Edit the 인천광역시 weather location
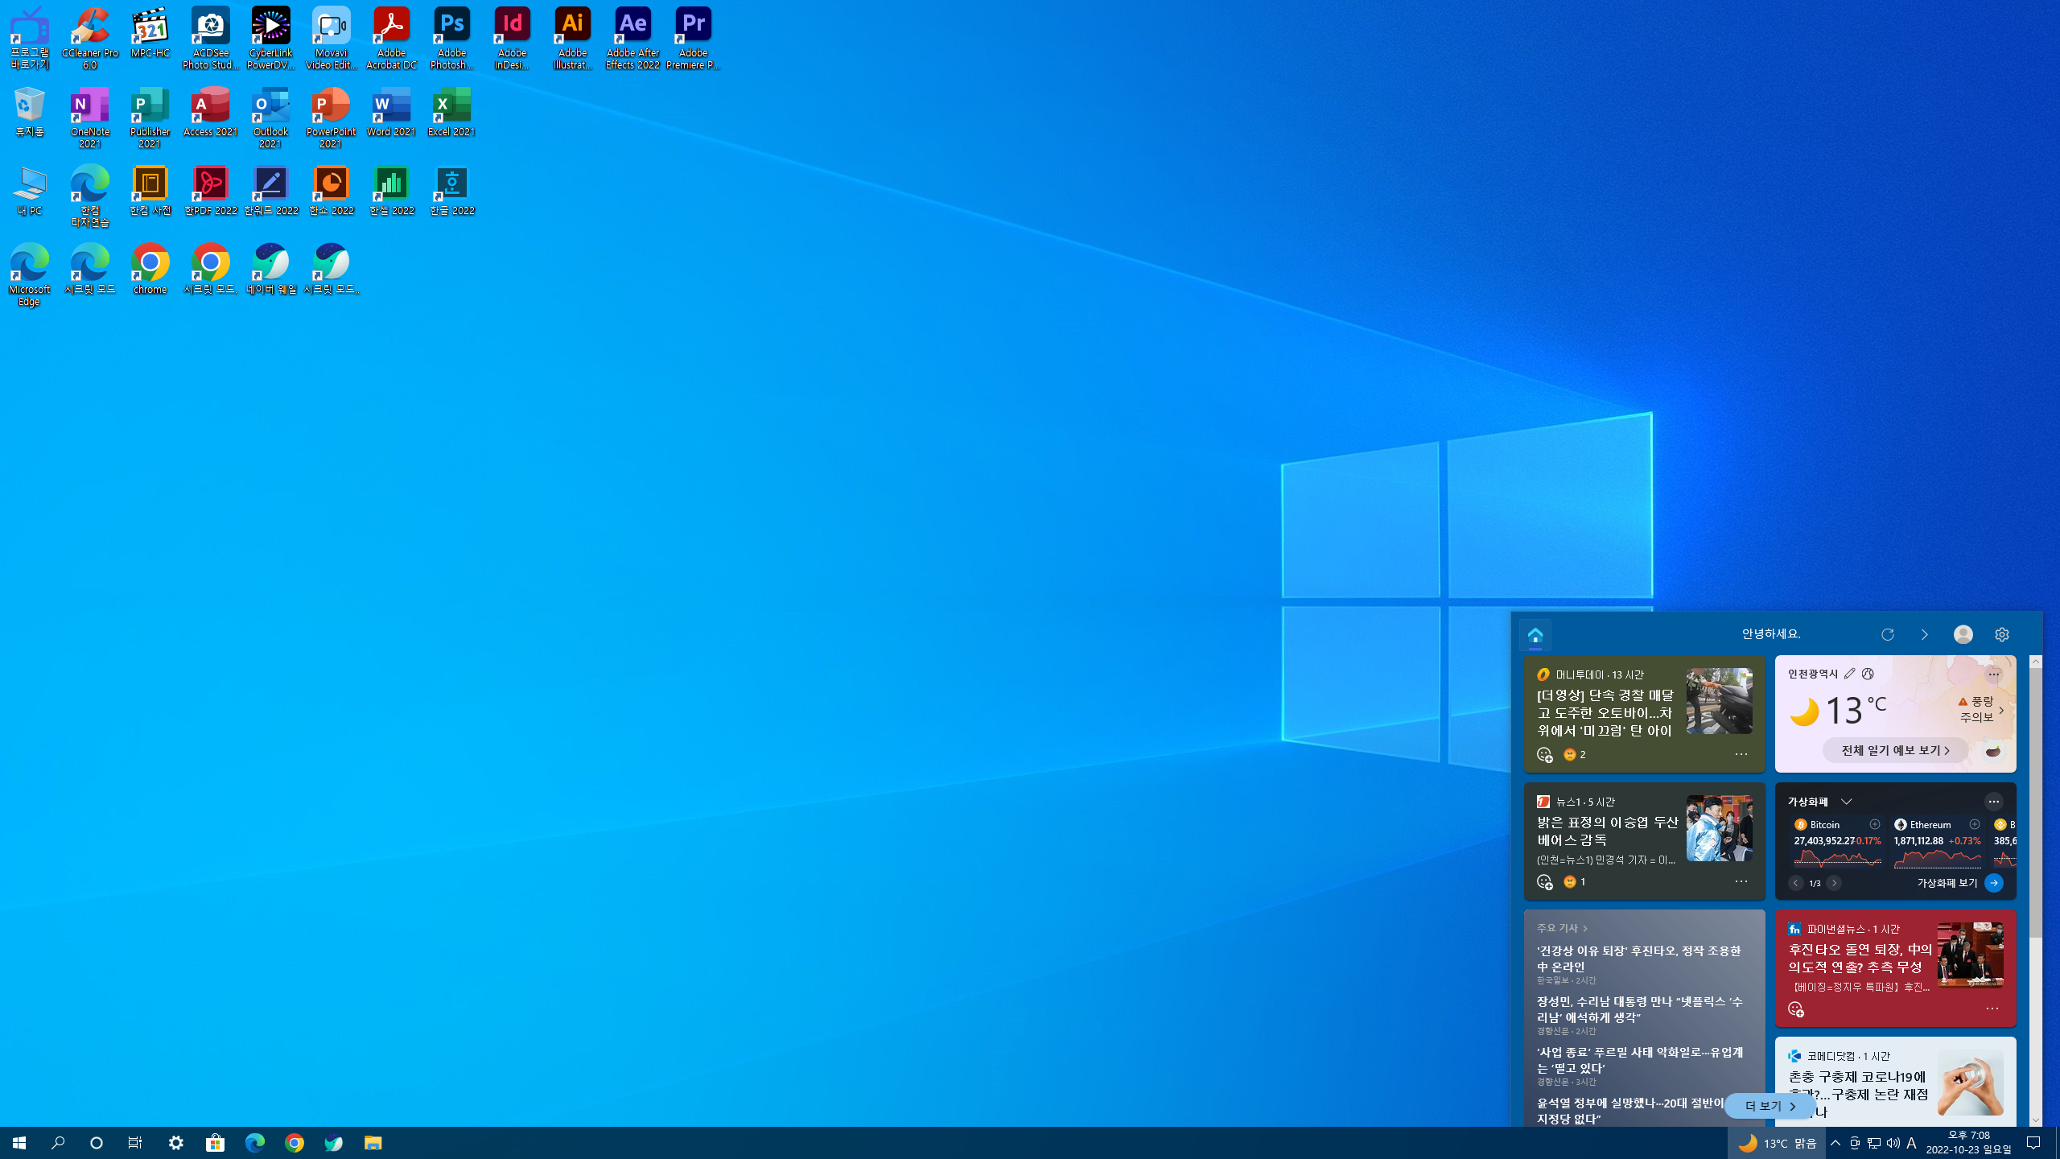The width and height of the screenshot is (2060, 1159). click(x=1849, y=674)
